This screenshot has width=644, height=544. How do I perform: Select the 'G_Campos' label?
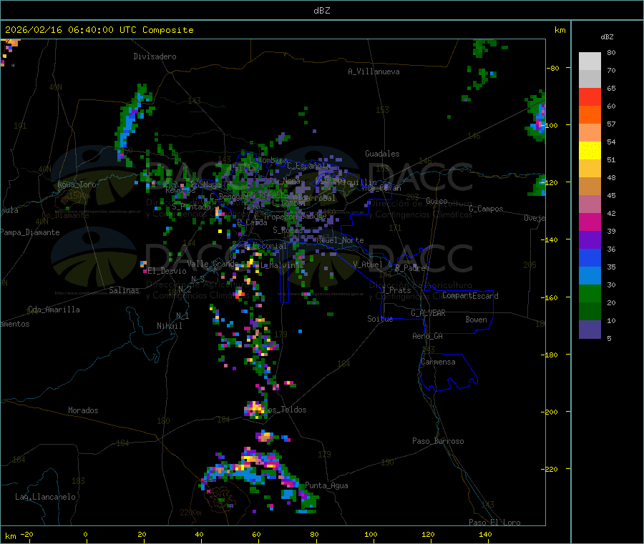[x=487, y=209]
